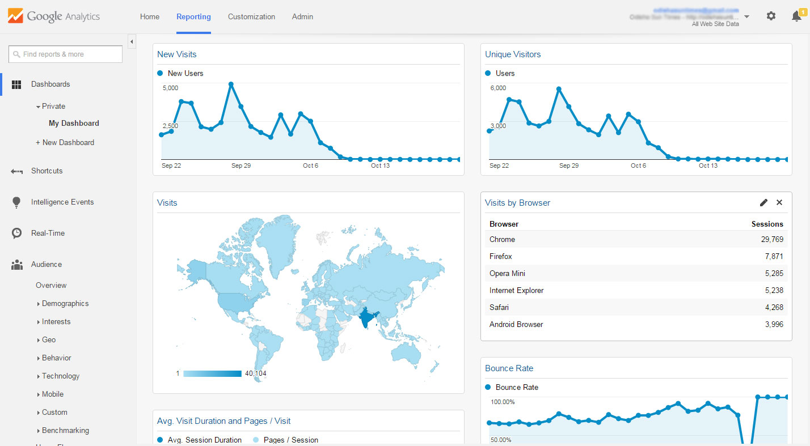The width and height of the screenshot is (810, 446).
Task: Click the Bounce Rate legend dot
Action: coord(488,387)
